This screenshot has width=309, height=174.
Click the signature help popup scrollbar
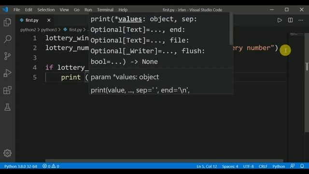pyautogui.click(x=231, y=29)
